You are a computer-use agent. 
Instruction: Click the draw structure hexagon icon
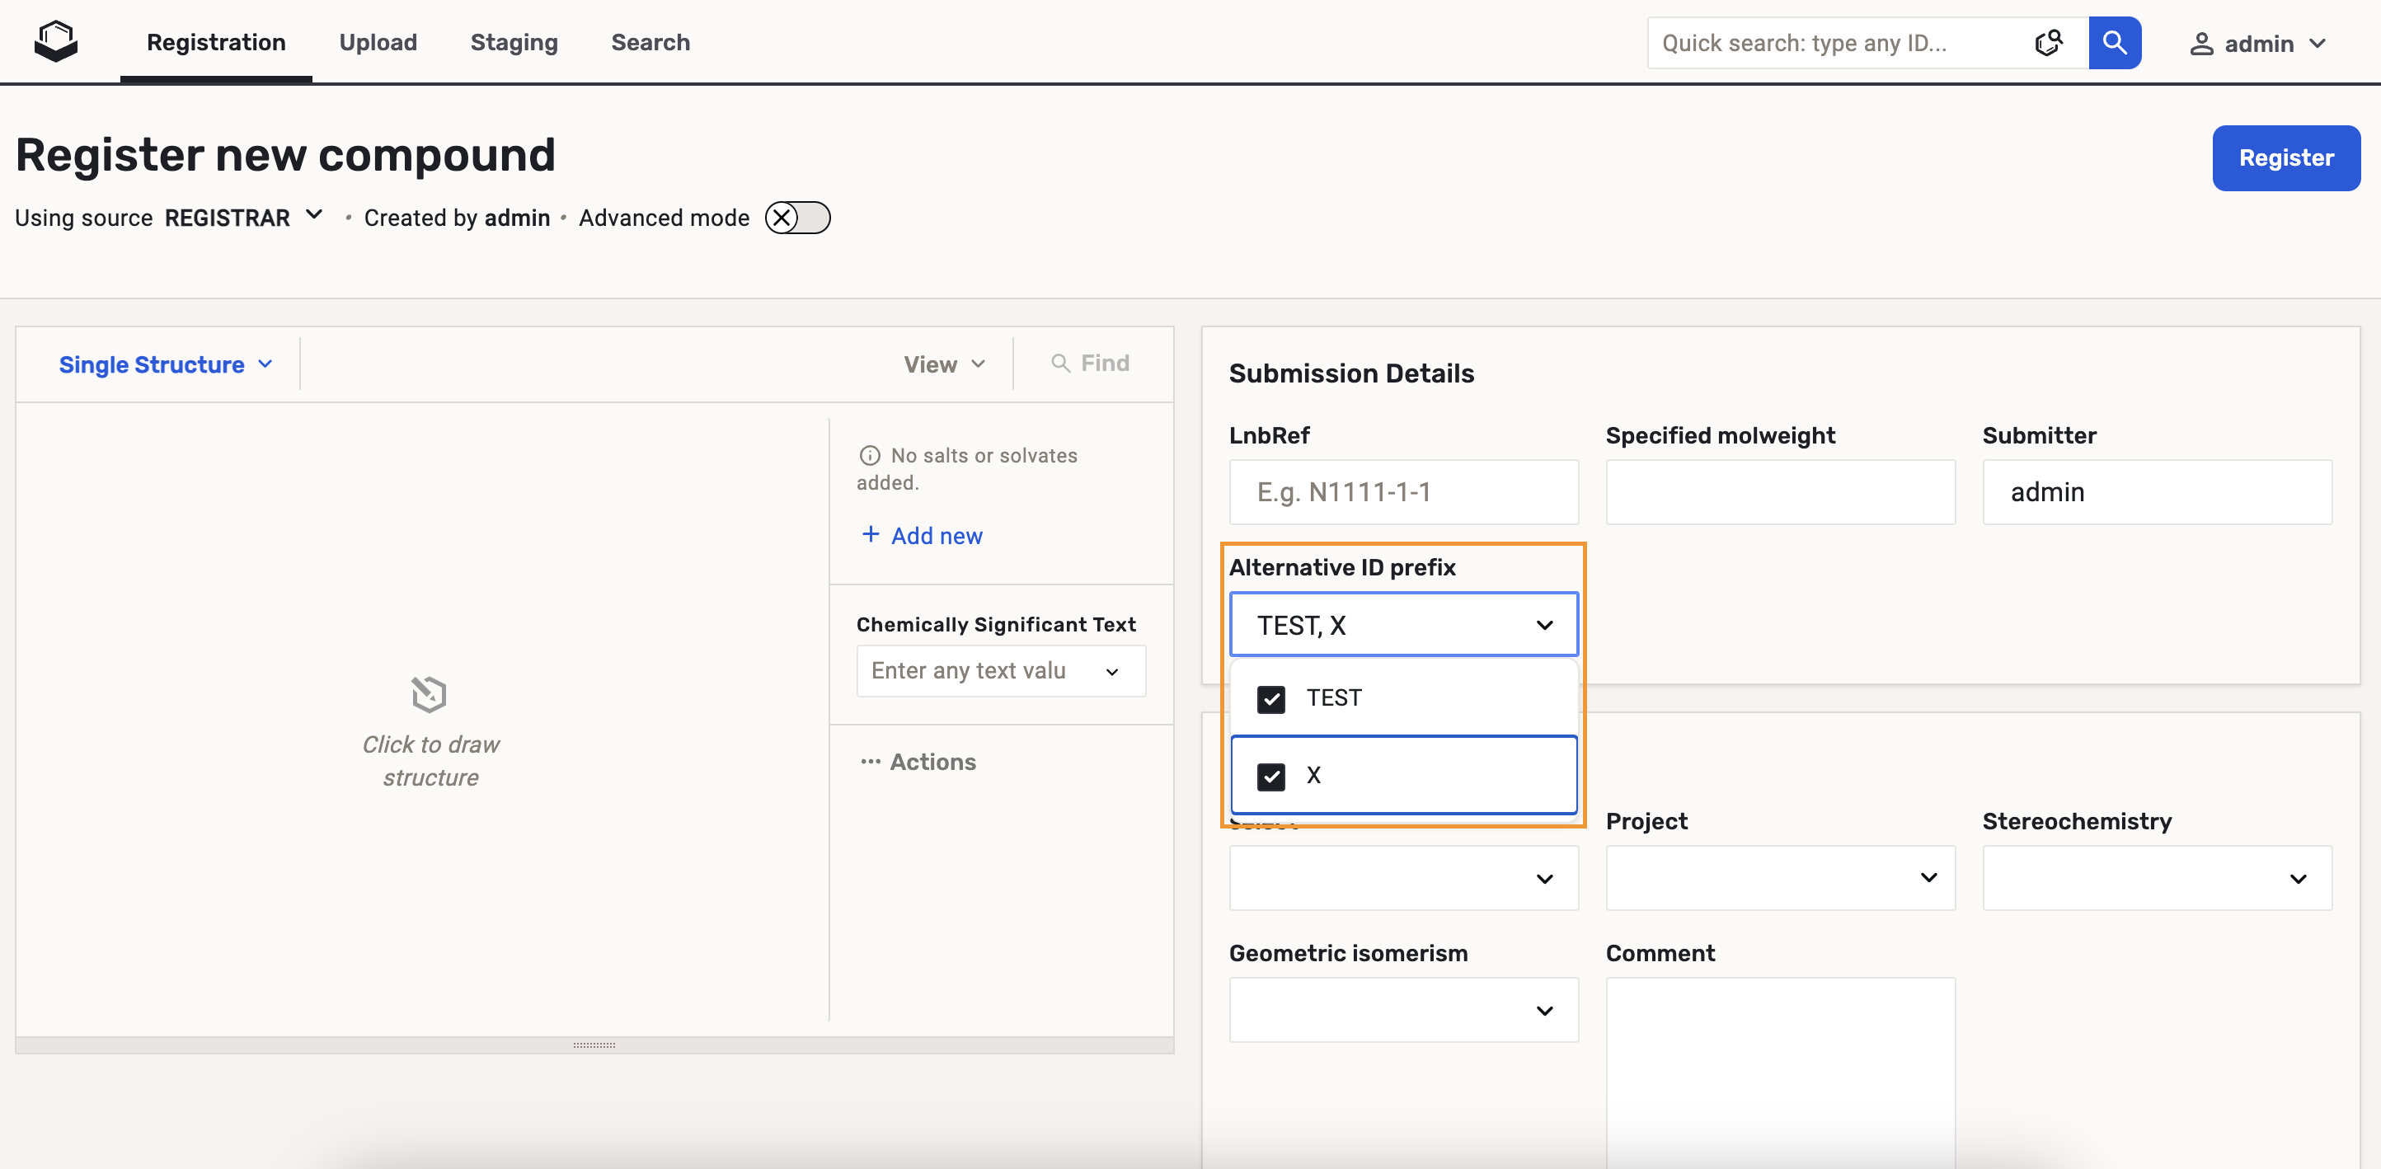click(429, 694)
